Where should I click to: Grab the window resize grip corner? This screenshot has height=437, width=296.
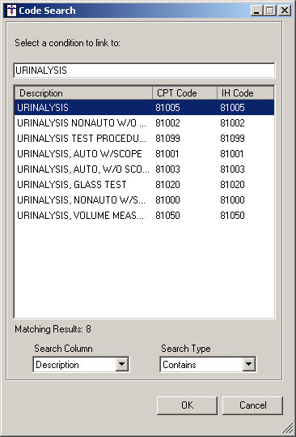[x=289, y=428]
